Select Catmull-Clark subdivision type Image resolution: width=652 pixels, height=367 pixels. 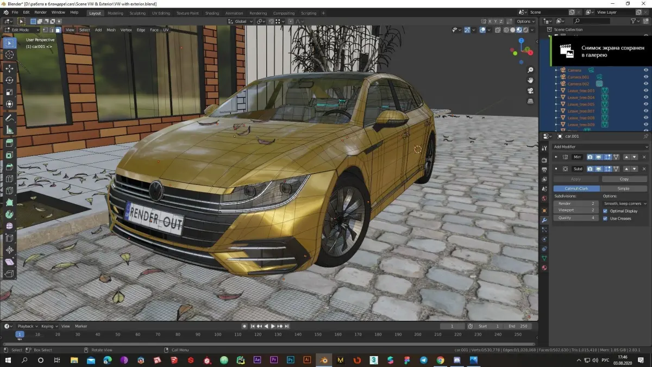576,188
